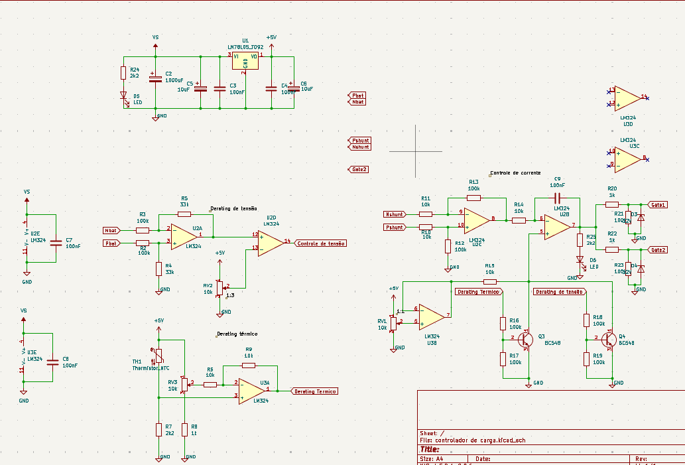Click the "Derating térmico" text note above R9
Image resolution: width=685 pixels, height=465 pixels.
[237, 334]
